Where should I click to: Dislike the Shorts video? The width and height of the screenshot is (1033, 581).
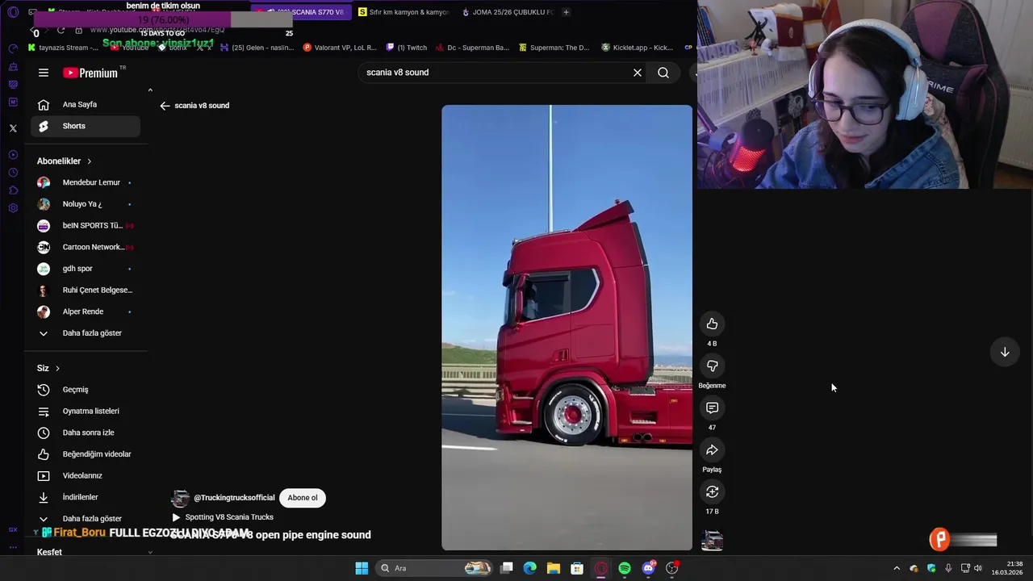point(712,366)
